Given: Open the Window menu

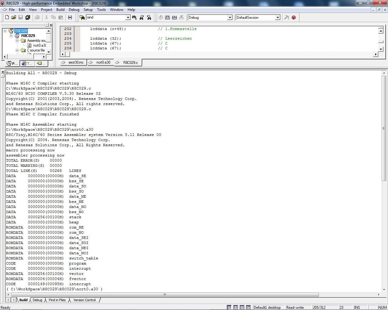Looking at the screenshot, I should point(117,10).
